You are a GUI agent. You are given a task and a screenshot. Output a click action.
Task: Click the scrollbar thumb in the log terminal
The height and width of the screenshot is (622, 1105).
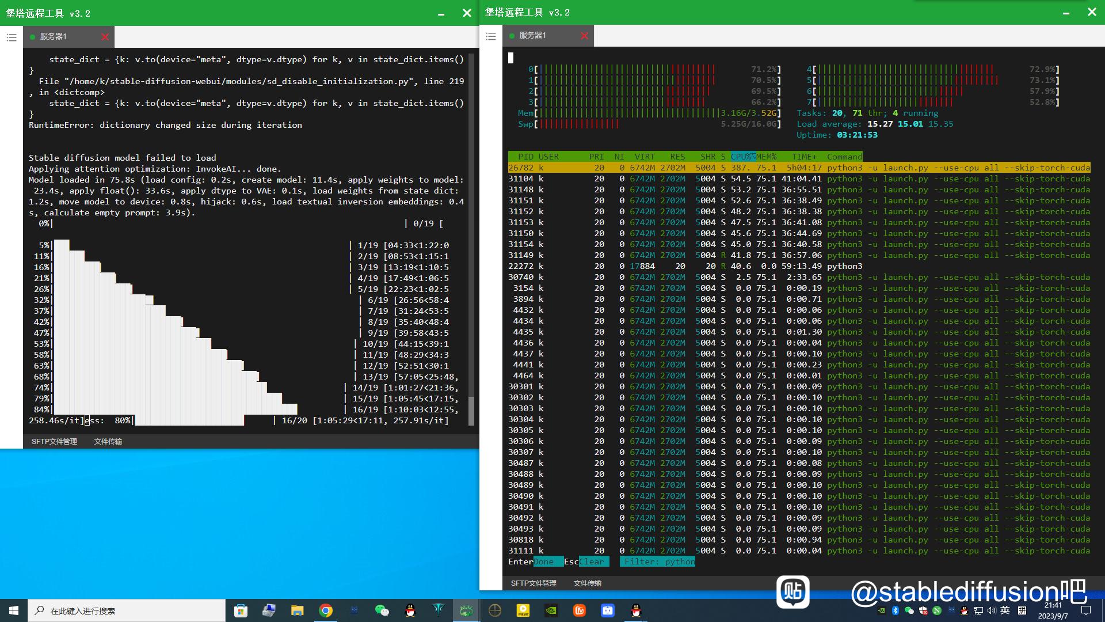(x=471, y=411)
